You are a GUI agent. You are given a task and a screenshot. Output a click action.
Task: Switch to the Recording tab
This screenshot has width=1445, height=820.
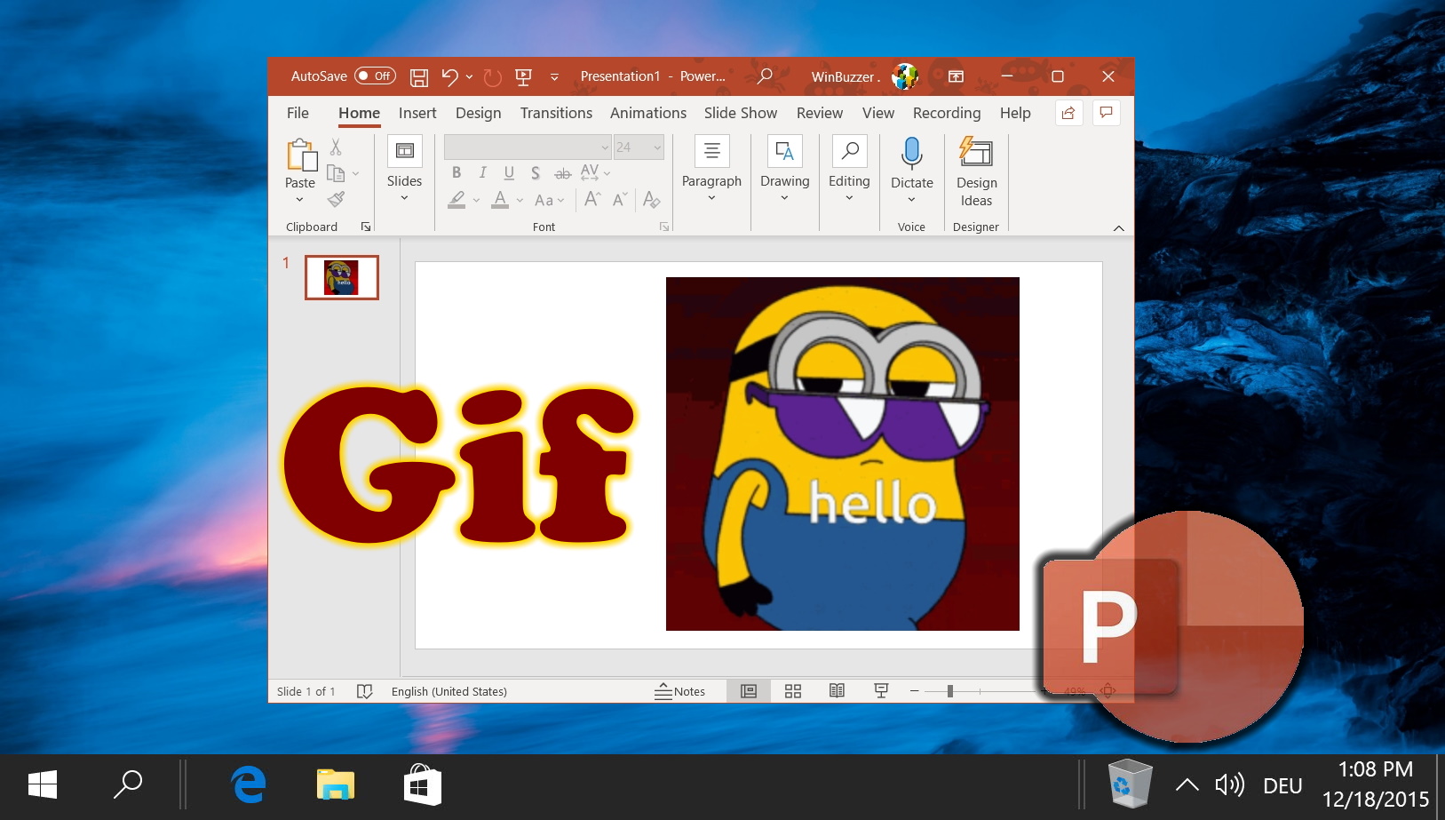pos(947,113)
